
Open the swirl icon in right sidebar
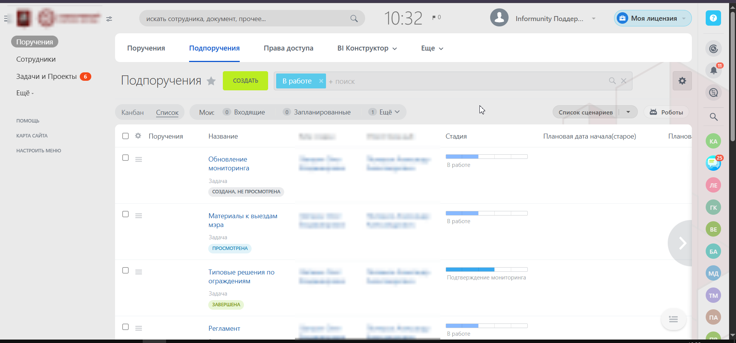tap(714, 49)
